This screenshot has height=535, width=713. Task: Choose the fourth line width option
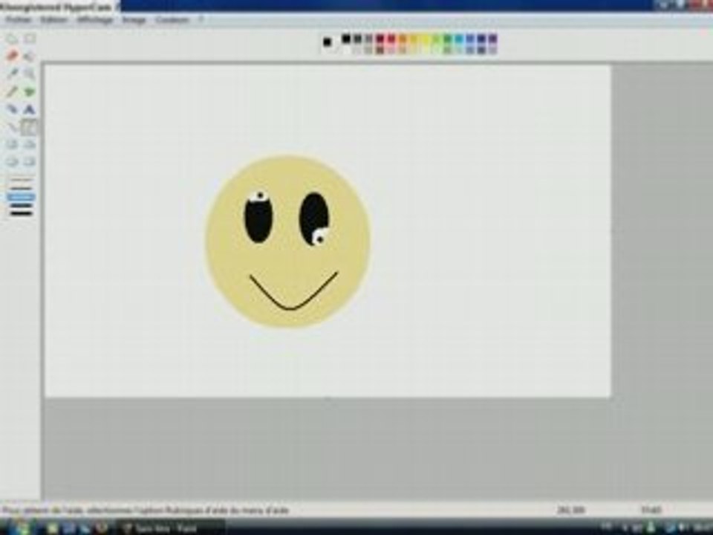(22, 205)
